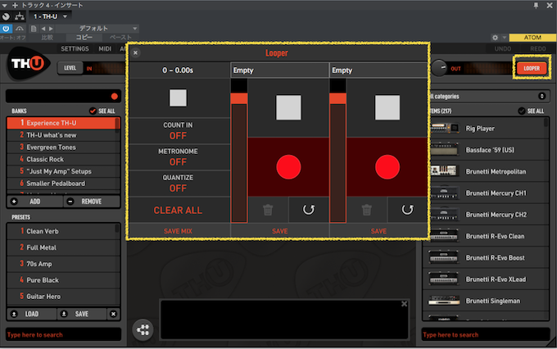Select the Clean Verb preset
The width and height of the screenshot is (557, 349).
61,231
